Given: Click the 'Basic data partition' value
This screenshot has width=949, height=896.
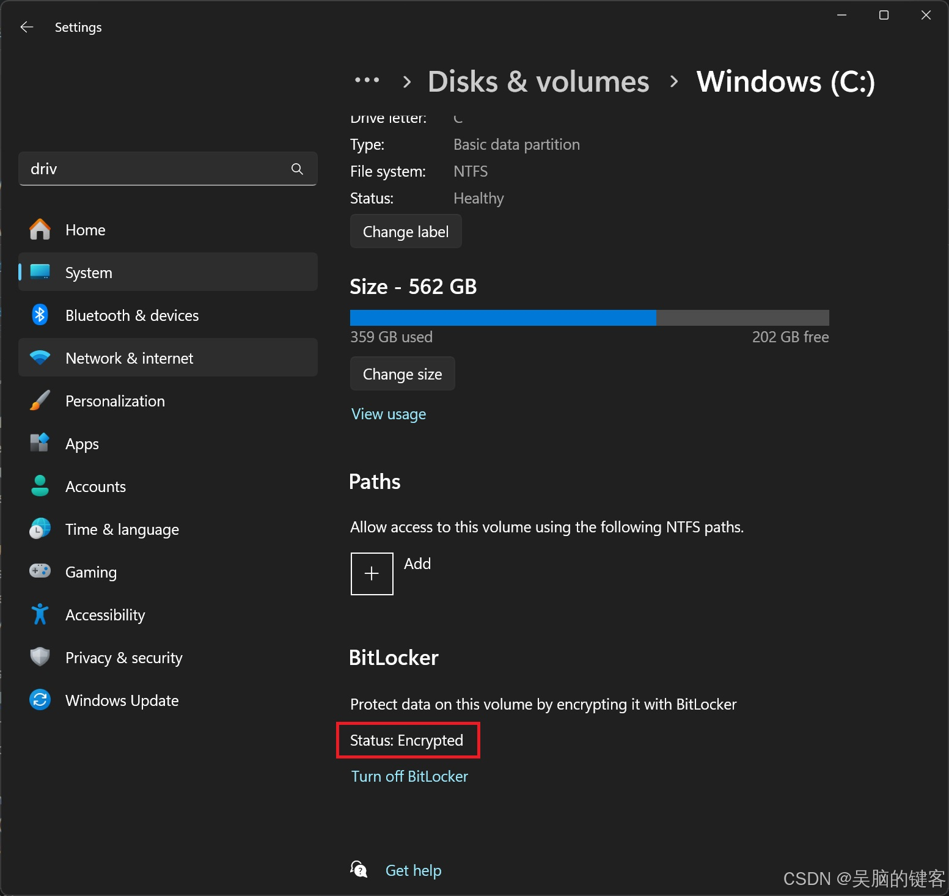Looking at the screenshot, I should pyautogui.click(x=516, y=144).
